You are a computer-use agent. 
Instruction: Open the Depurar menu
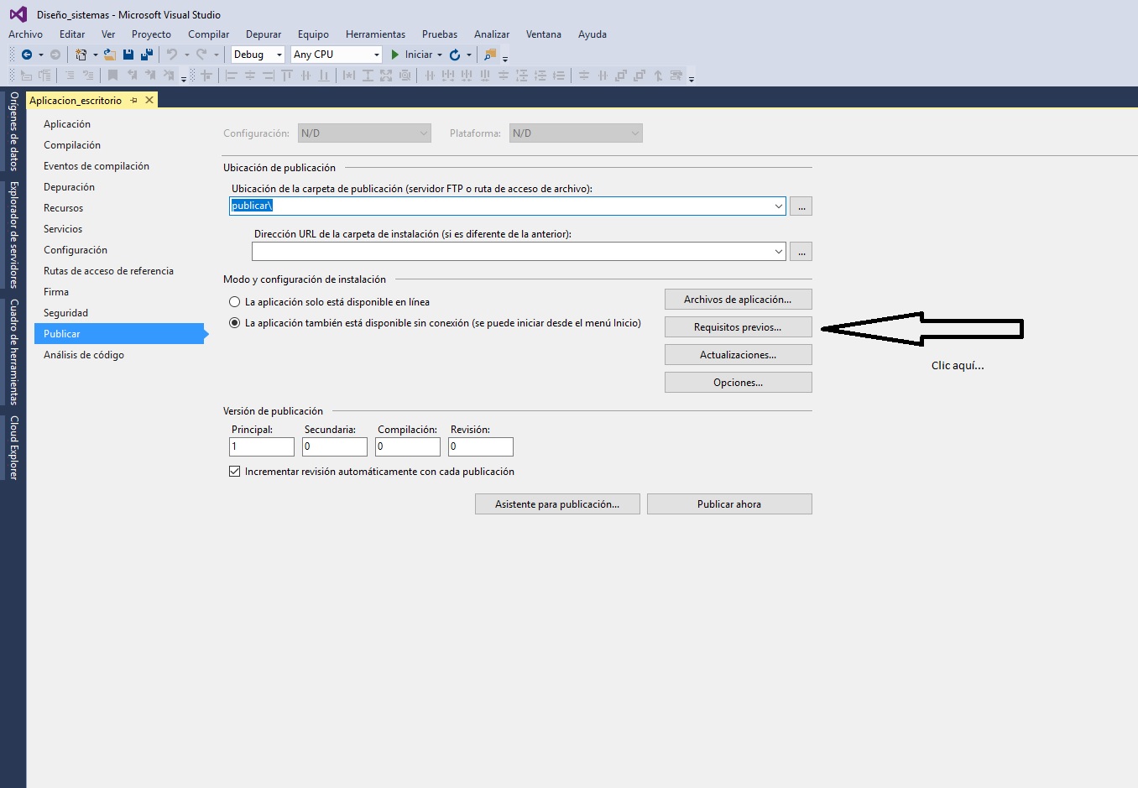264,34
